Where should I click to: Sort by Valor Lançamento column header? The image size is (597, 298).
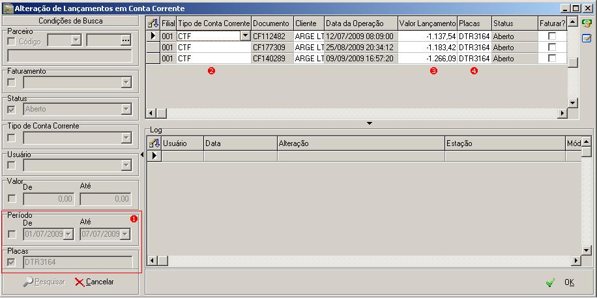click(427, 23)
